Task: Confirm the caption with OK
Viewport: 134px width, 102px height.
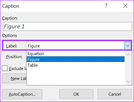Action: [x=76, y=94]
